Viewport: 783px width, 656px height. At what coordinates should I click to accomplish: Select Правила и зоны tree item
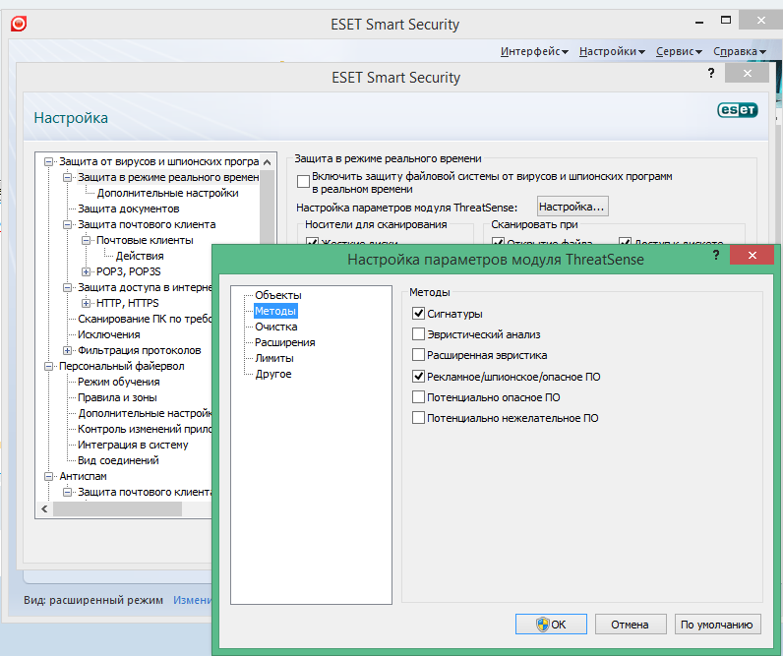coord(117,397)
